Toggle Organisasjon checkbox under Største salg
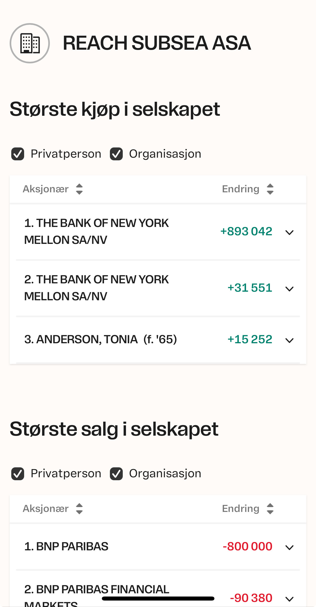The image size is (316, 607). pyautogui.click(x=116, y=474)
